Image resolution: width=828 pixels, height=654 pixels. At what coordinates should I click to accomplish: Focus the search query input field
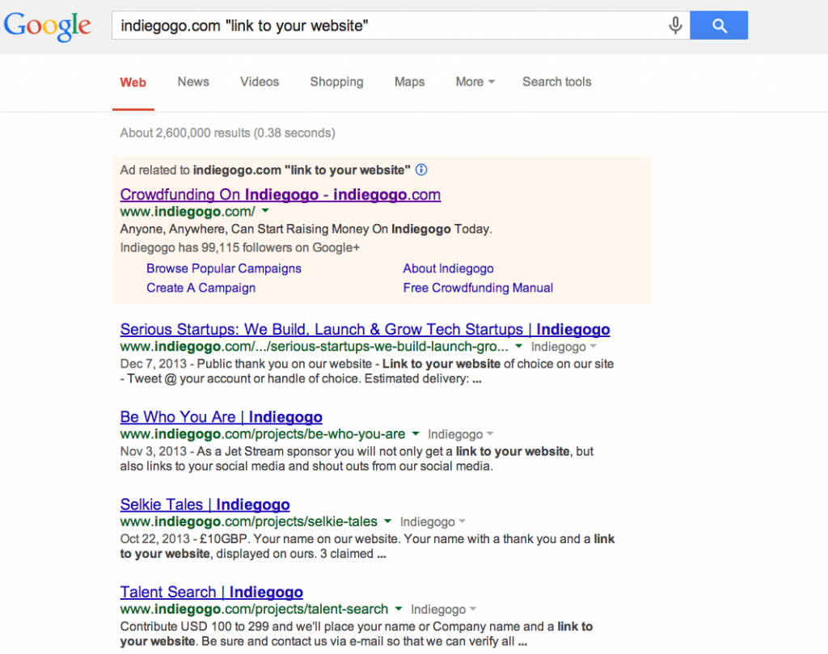[x=390, y=25]
